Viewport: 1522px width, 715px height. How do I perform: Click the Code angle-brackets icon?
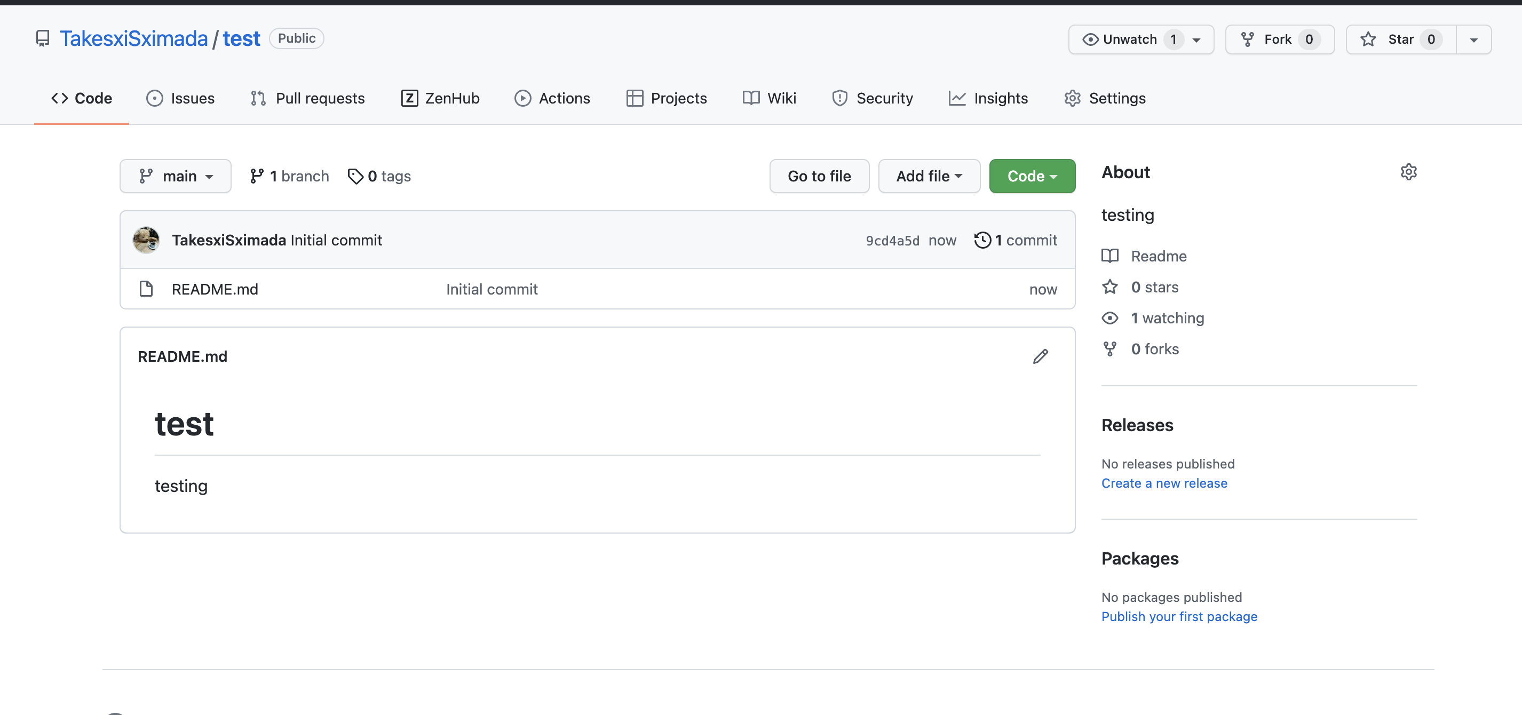pos(60,98)
